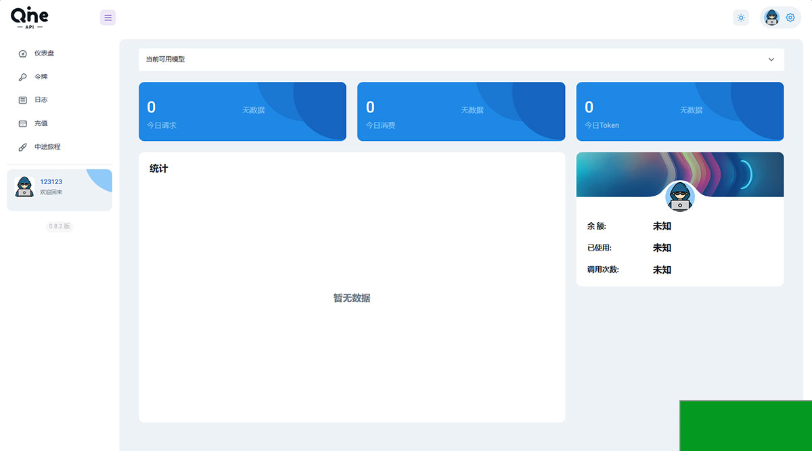
Task: Click the 充值 card icon
Action: [x=22, y=124]
